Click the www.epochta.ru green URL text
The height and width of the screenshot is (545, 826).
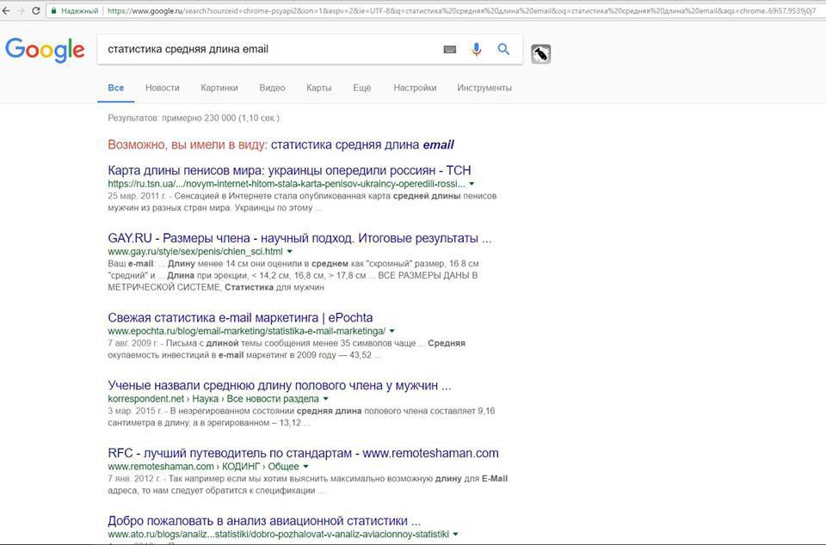point(247,331)
